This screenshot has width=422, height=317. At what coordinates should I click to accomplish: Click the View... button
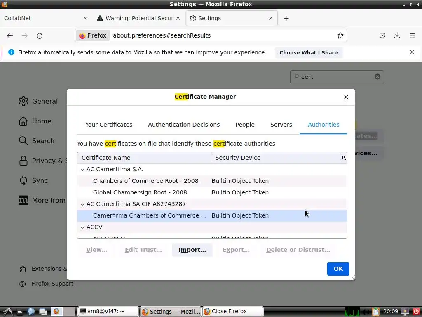coord(96,250)
